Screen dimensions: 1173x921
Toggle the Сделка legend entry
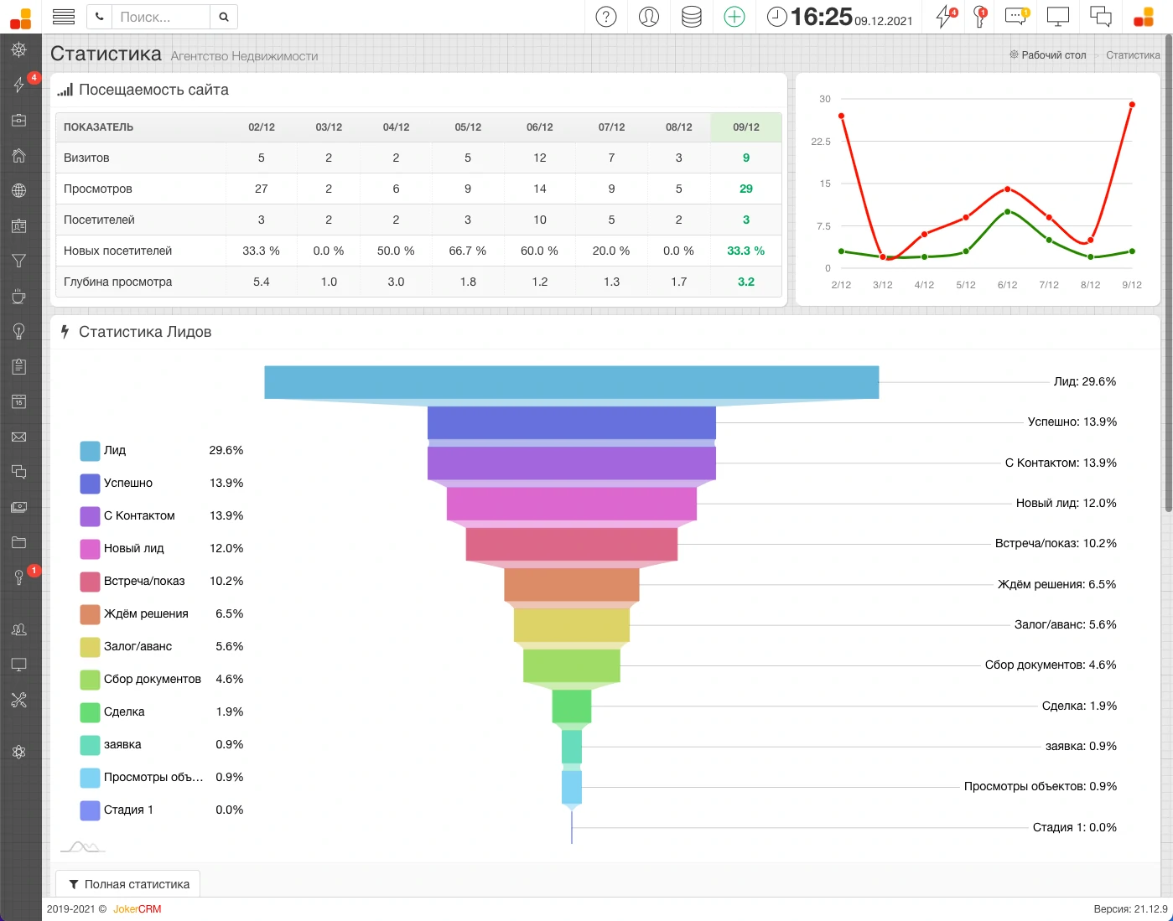pos(124,712)
